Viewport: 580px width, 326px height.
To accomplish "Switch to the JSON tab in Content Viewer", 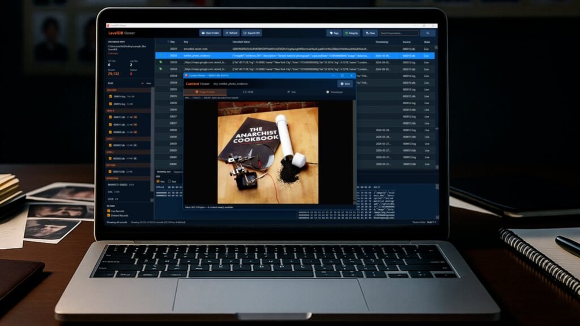I will tap(248, 92).
